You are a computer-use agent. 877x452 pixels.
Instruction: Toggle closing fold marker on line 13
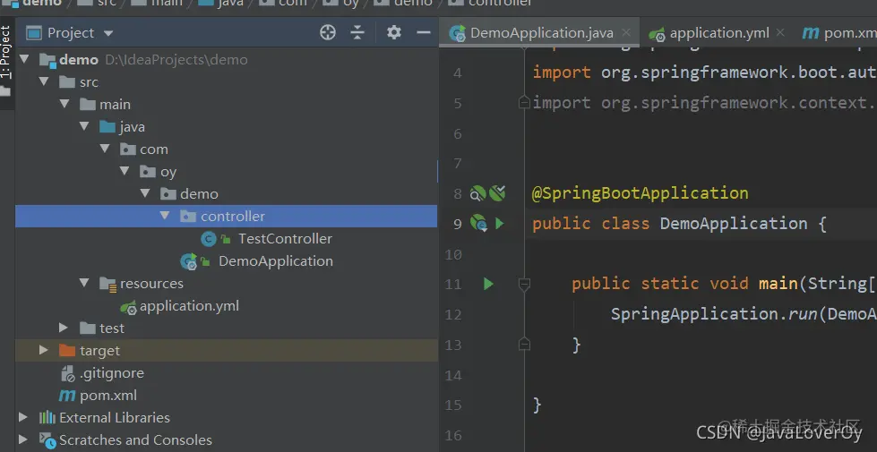pyautogui.click(x=524, y=345)
